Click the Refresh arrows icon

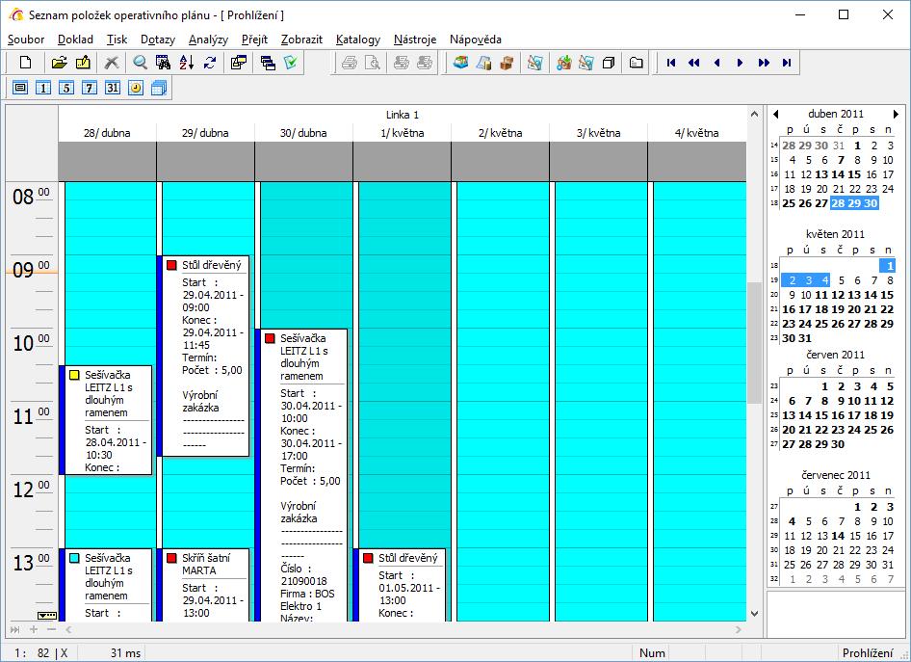[x=210, y=63]
